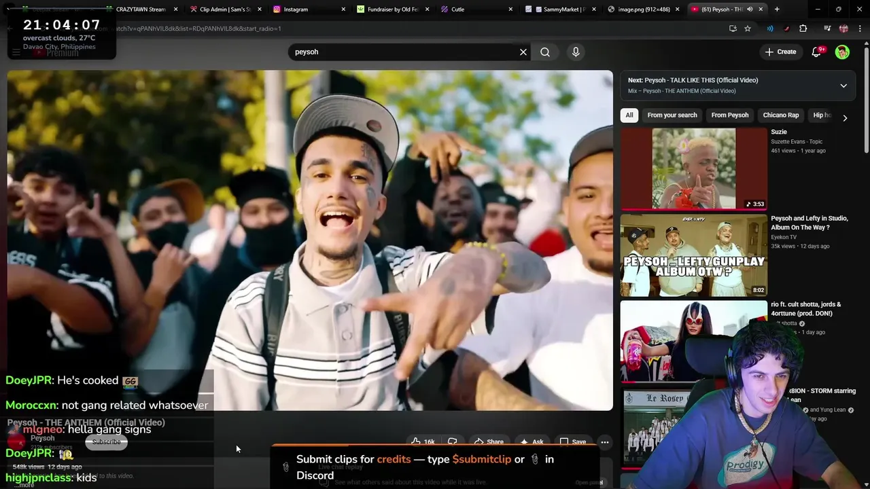Open the Peysoh Lefty Gunplay thumbnail

coord(693,255)
